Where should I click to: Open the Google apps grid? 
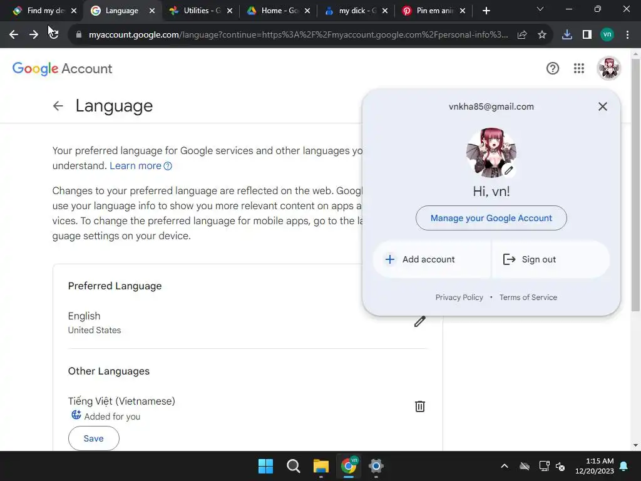click(579, 68)
